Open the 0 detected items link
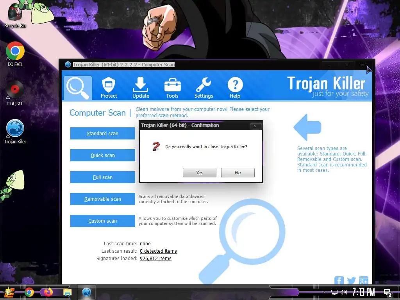 tap(158, 251)
